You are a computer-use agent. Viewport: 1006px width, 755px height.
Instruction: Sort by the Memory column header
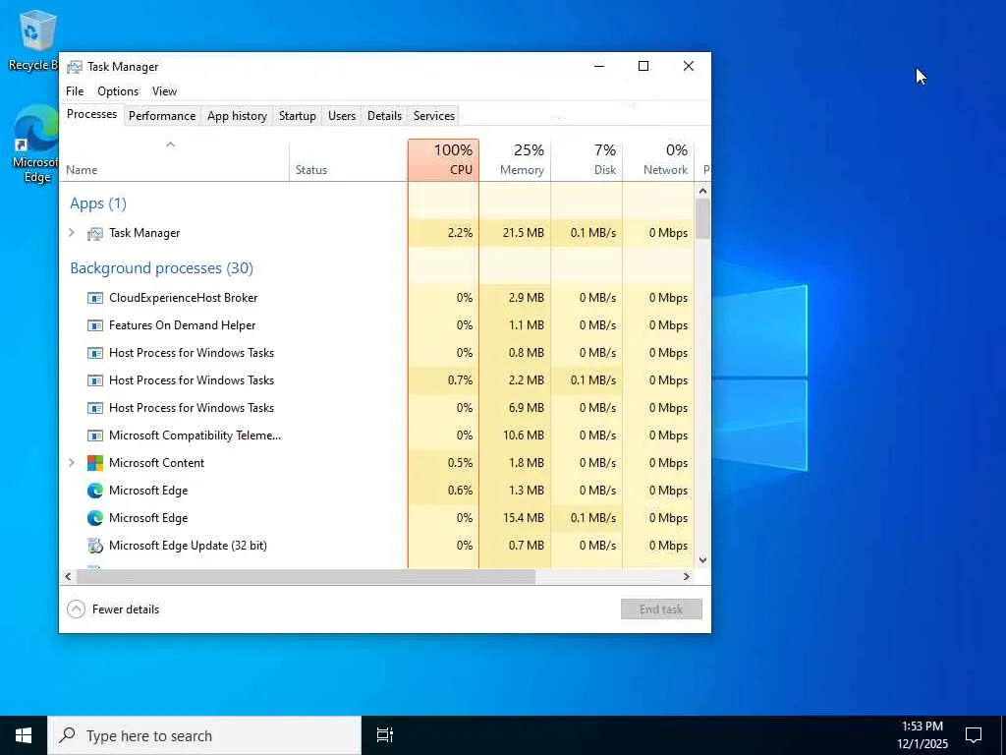[515, 160]
